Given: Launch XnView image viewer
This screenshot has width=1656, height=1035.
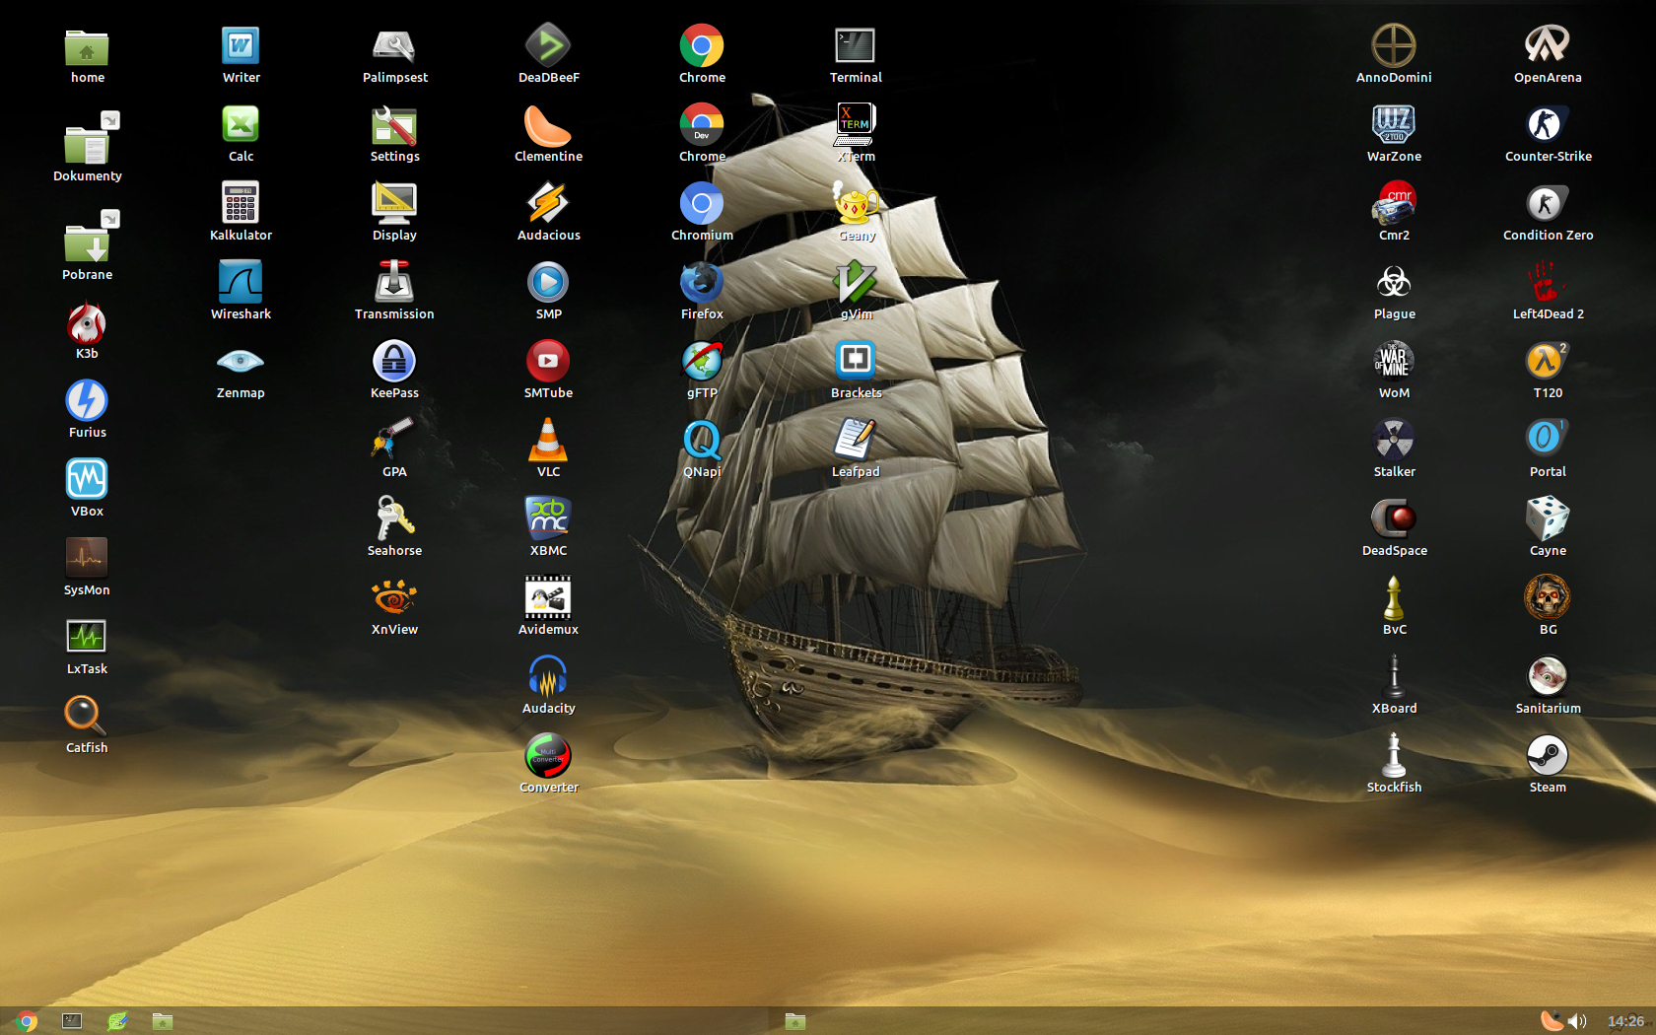Looking at the screenshot, I should pyautogui.click(x=394, y=598).
